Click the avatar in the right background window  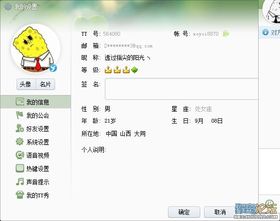[x=272, y=11]
